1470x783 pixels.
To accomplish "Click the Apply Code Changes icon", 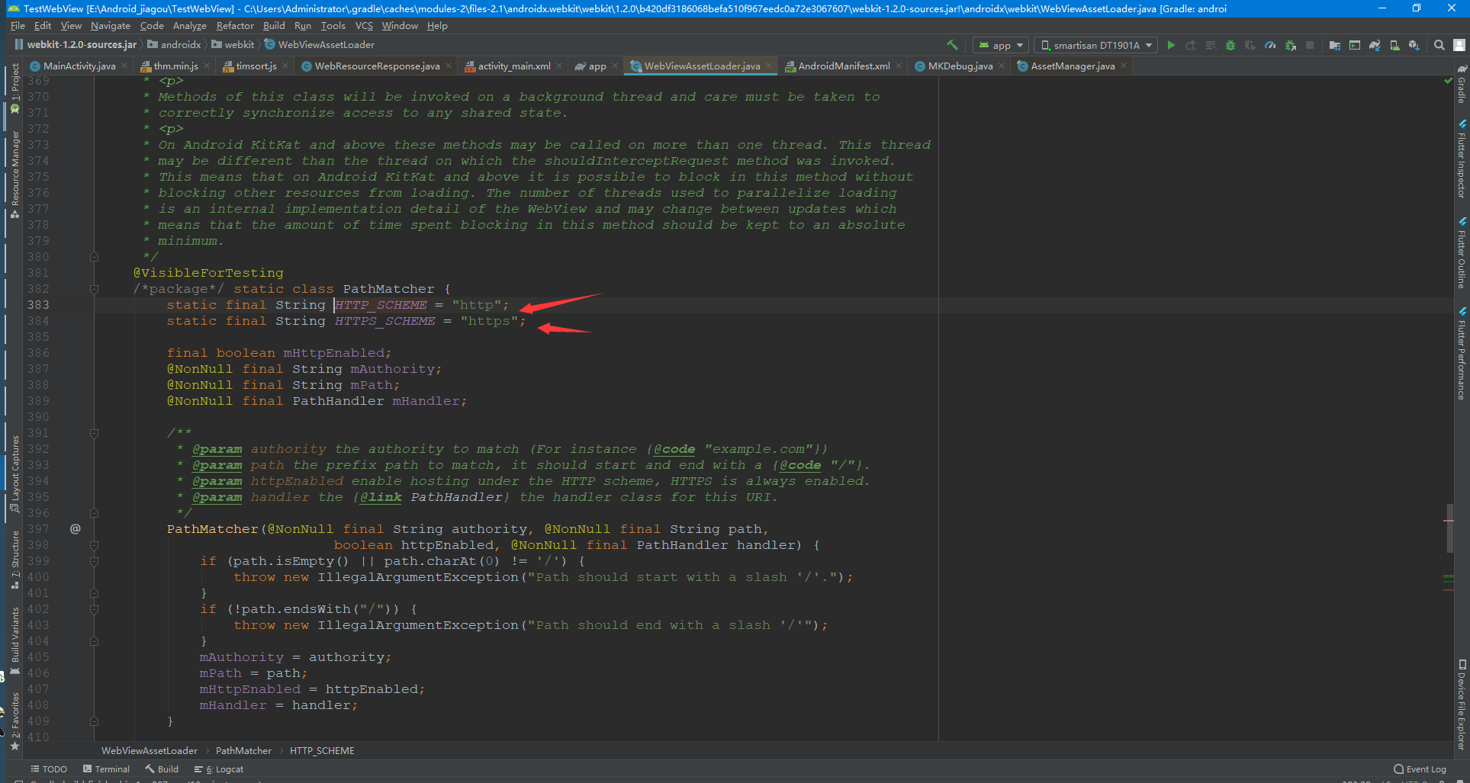I will tap(1211, 45).
